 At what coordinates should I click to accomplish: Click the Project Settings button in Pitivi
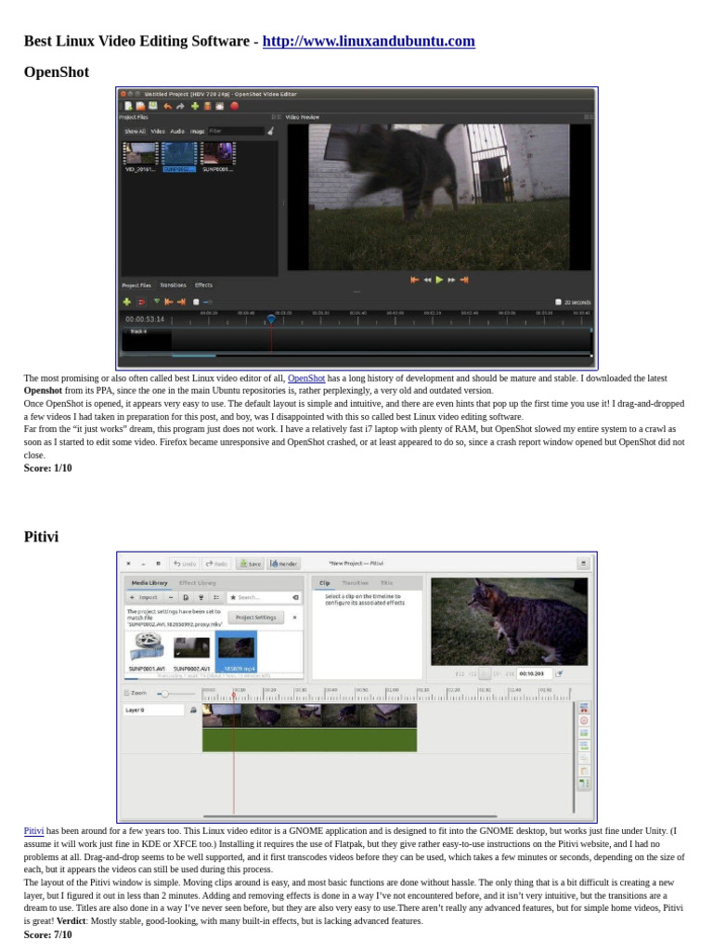point(256,618)
